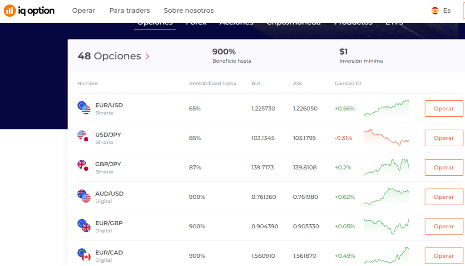465x266 pixels.
Task: Click the EUR/GBP instrument name
Action: 109,223
